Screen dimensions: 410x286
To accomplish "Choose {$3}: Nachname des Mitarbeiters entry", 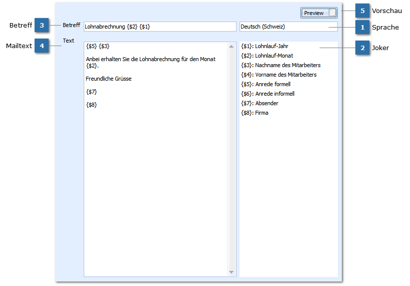I will click(281, 65).
